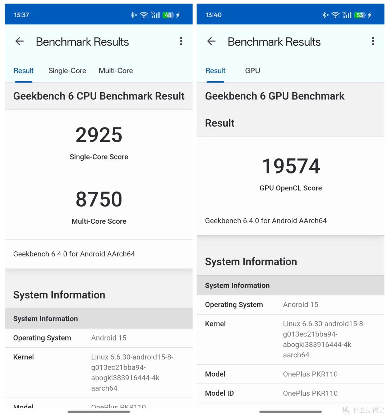Select the Result tab on GPU screen
This screenshot has width=388, height=418.
point(216,71)
